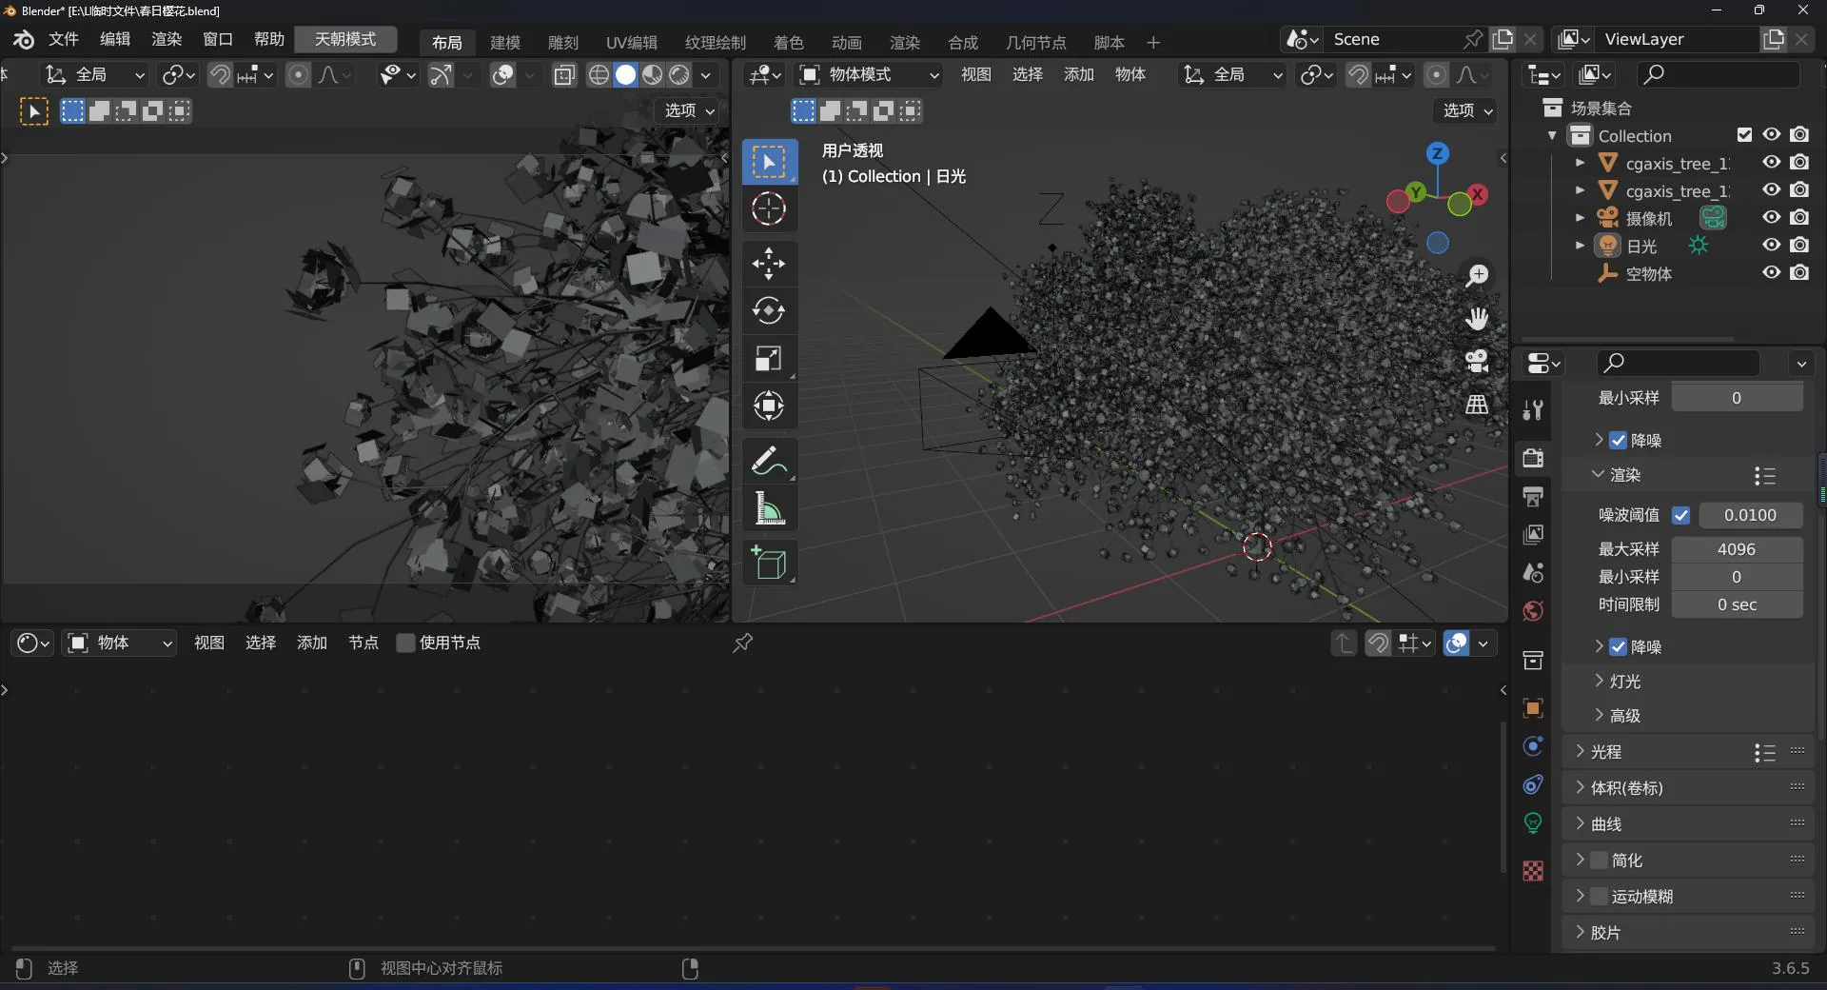Image resolution: width=1827 pixels, height=990 pixels.
Task: Hide 摄像机 in viewport via eye icon
Action: [1771, 217]
